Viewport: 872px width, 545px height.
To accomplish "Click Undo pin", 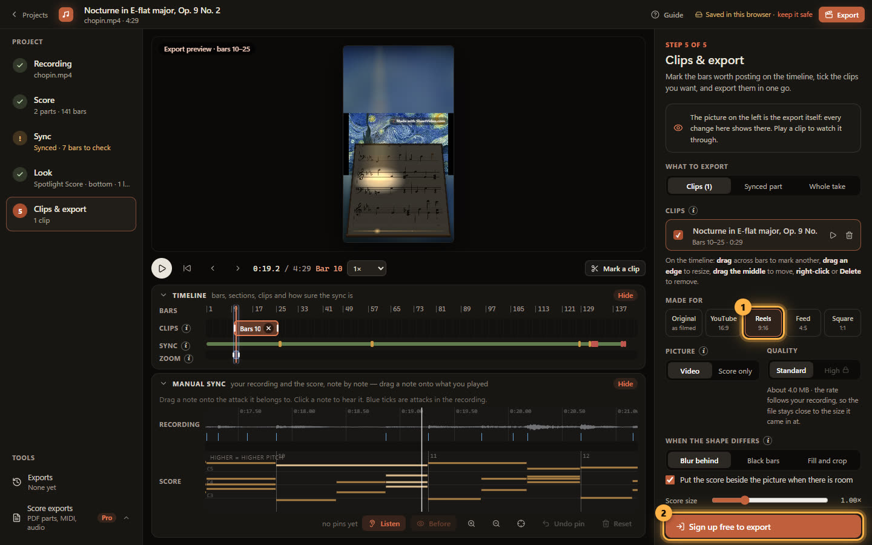I will [x=563, y=524].
